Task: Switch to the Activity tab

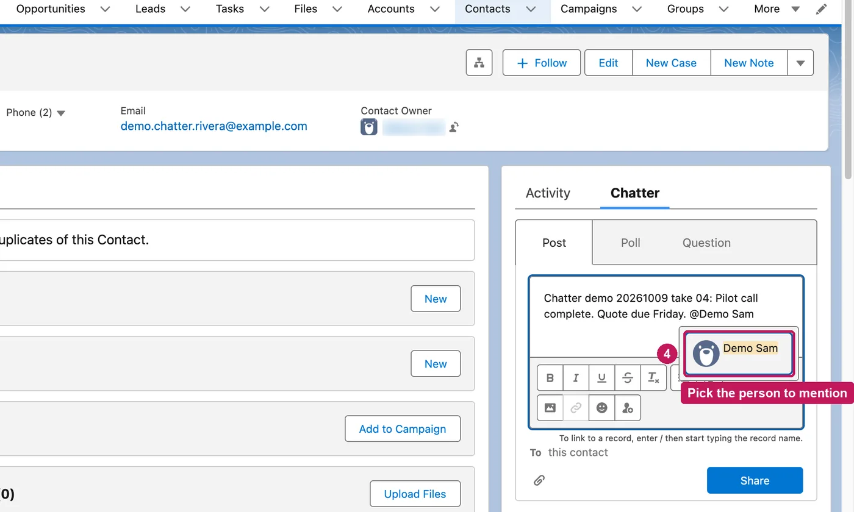Action: click(x=548, y=193)
